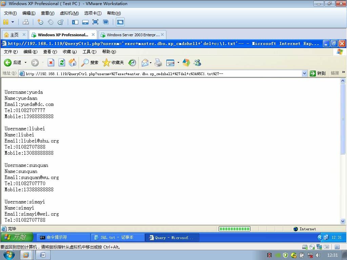This screenshot has height=260, width=347.
Task: Click the page scrollbar up arrow
Action: coord(343,81)
